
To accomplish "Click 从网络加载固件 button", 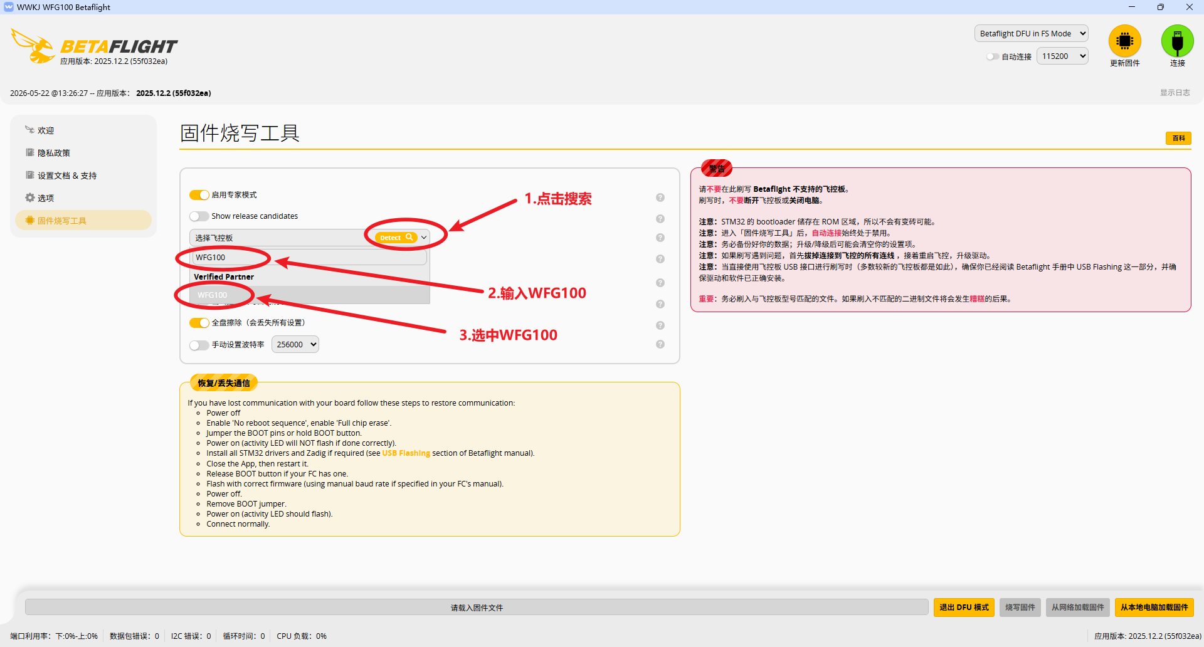I will [x=1078, y=608].
